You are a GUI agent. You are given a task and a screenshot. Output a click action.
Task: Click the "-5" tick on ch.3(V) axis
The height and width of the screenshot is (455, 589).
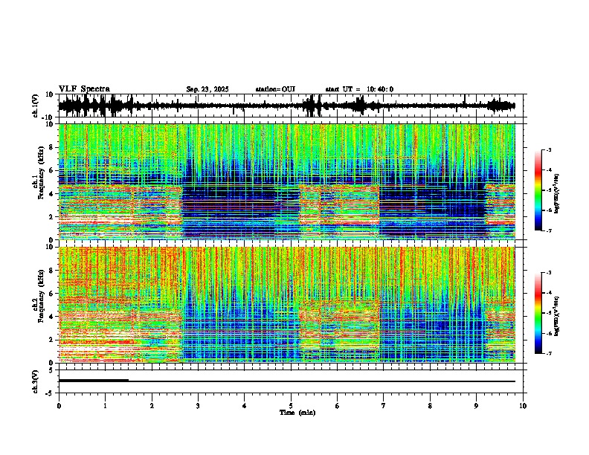pyautogui.click(x=50, y=393)
